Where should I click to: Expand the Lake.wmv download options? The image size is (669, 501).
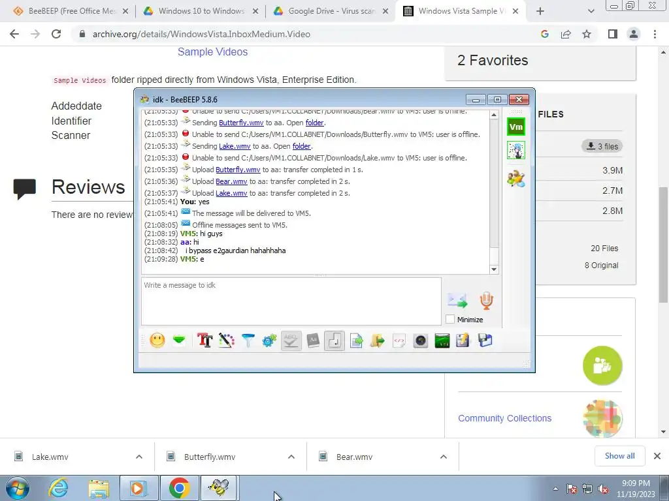(139, 457)
